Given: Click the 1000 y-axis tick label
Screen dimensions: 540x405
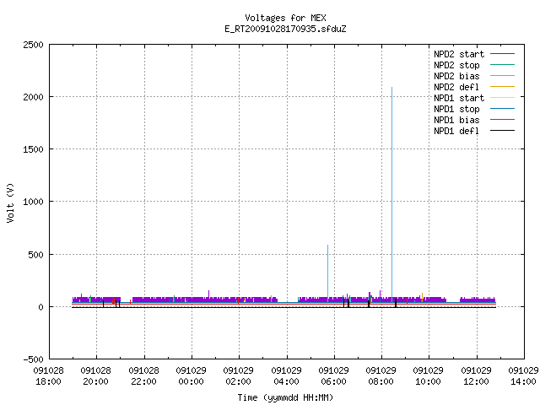Looking at the screenshot, I should pyautogui.click(x=34, y=202).
